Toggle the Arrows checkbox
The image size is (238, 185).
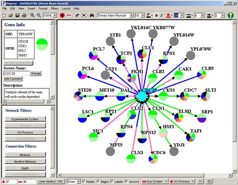click(x=126, y=181)
